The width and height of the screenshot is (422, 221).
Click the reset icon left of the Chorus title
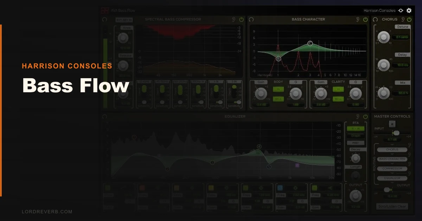click(376, 20)
